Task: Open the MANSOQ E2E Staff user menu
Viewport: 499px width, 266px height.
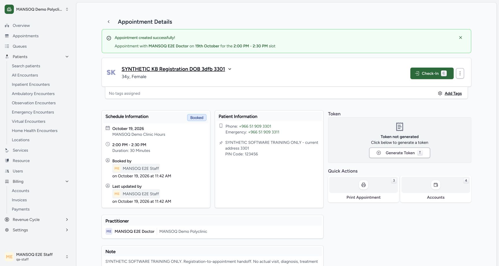Action: pyautogui.click(x=37, y=256)
